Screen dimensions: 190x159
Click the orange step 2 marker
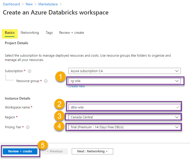(59, 104)
